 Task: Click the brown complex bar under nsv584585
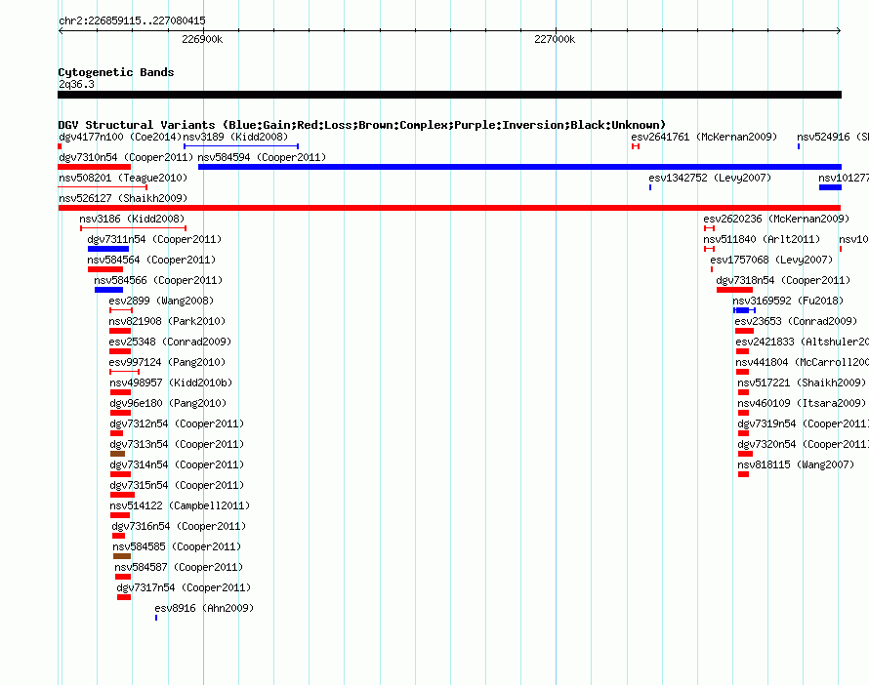coord(122,556)
